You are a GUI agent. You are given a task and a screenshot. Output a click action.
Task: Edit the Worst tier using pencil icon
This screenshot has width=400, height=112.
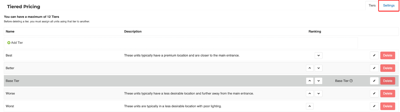click(374, 106)
